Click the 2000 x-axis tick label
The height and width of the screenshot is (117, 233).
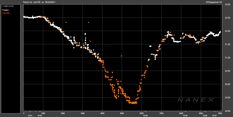click(63, 113)
